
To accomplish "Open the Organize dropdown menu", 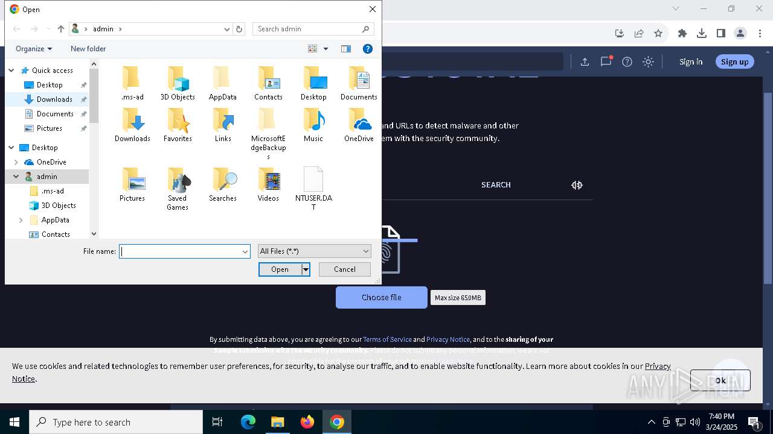I will [34, 49].
